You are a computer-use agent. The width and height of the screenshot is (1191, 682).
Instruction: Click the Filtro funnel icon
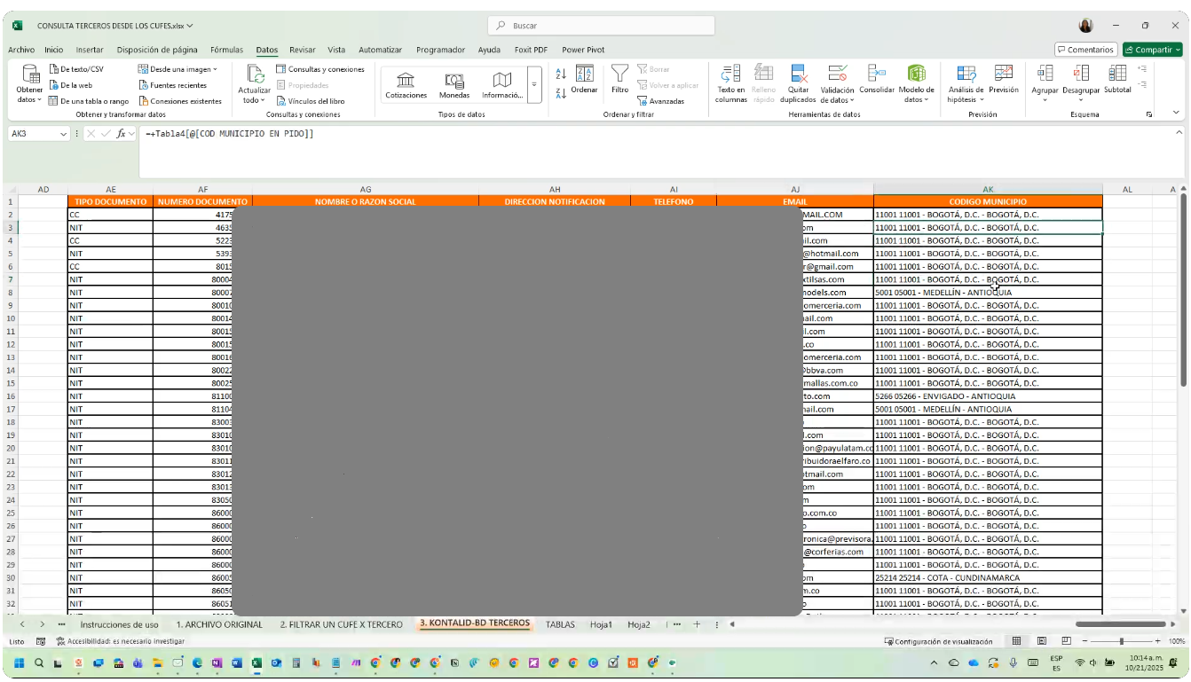[x=619, y=74]
